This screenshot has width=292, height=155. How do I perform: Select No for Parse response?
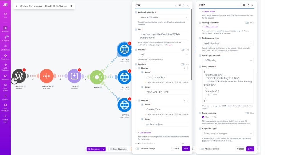click(212, 117)
